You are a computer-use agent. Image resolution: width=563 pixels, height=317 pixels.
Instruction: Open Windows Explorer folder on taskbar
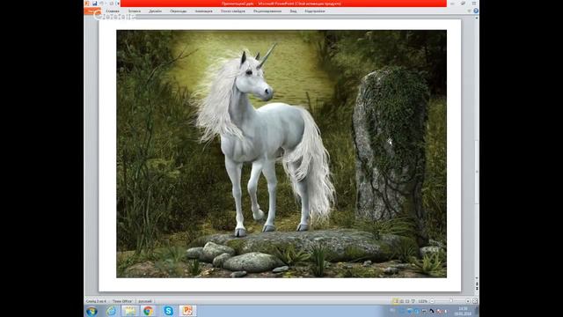[129, 311]
